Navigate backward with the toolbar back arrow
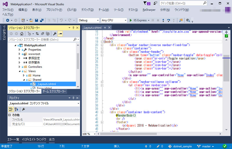This screenshot has width=232, height=149. [8, 20]
